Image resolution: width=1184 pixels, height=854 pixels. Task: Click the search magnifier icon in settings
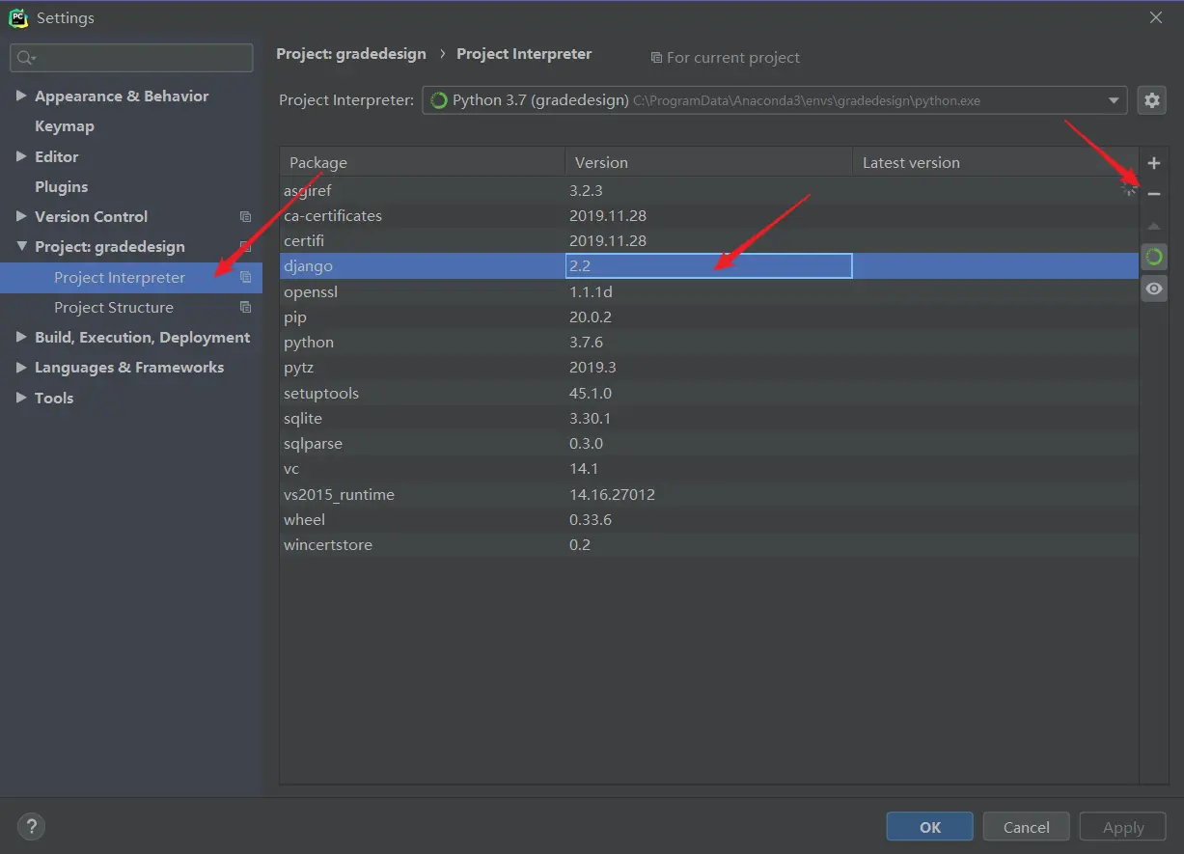click(26, 58)
